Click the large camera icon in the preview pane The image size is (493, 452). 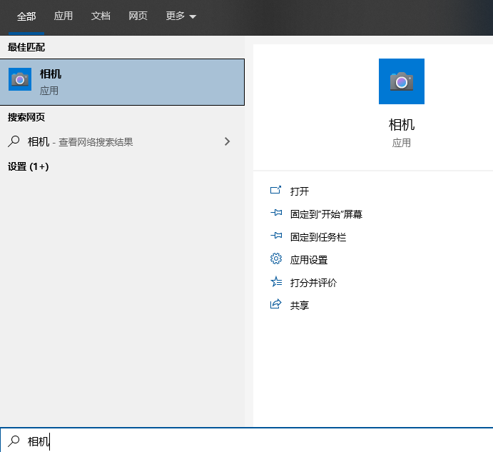pos(401,81)
